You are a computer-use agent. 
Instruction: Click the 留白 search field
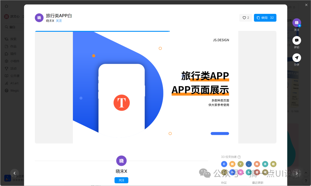(12, 27)
